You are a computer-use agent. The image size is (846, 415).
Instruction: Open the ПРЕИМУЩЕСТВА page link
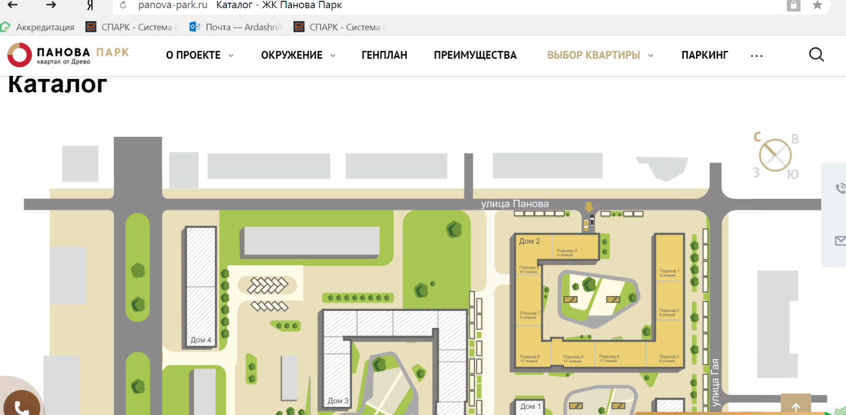(475, 55)
